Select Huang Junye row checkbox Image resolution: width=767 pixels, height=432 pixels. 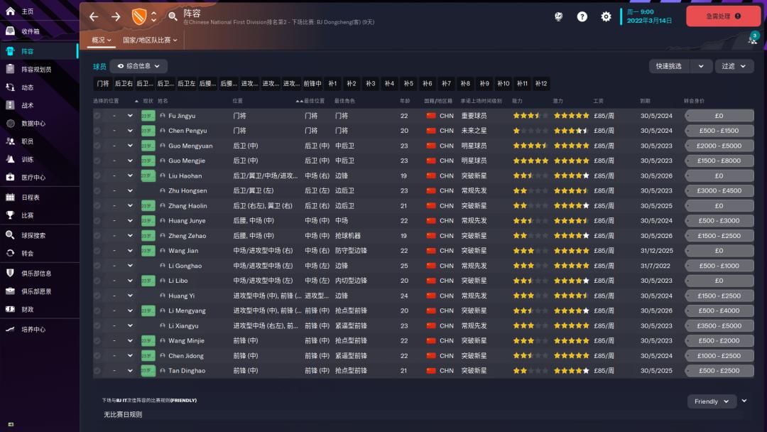[x=97, y=221]
